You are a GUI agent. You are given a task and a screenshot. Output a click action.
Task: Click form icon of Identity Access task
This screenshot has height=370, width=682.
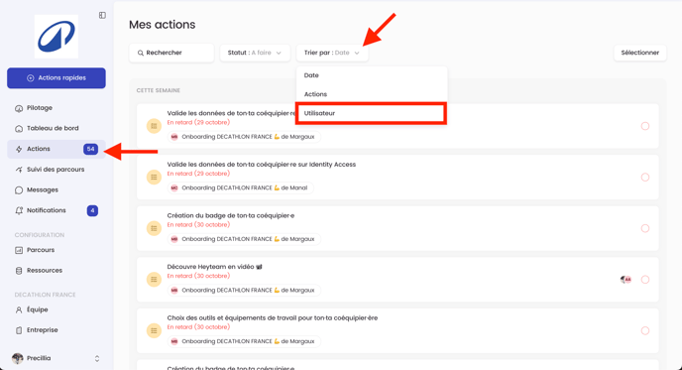tap(154, 178)
